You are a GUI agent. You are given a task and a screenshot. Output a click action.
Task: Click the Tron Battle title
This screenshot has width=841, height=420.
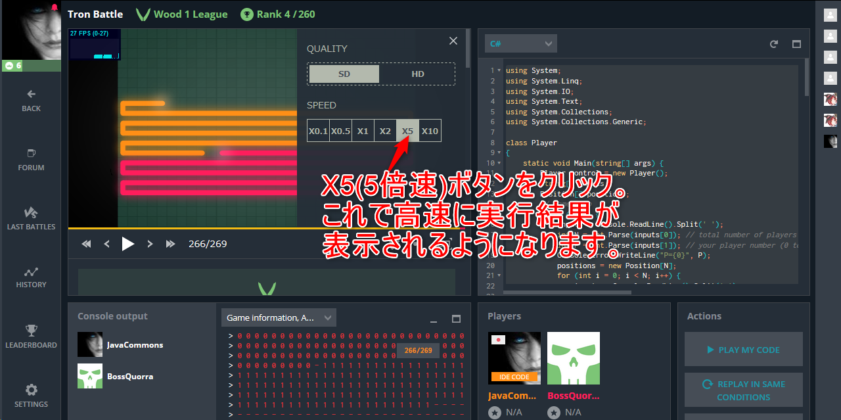point(95,14)
